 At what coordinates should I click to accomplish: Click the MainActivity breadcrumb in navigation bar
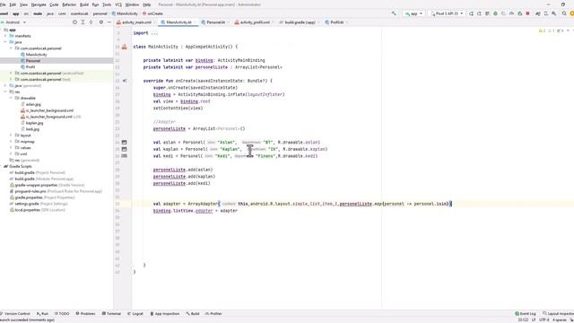click(x=125, y=13)
